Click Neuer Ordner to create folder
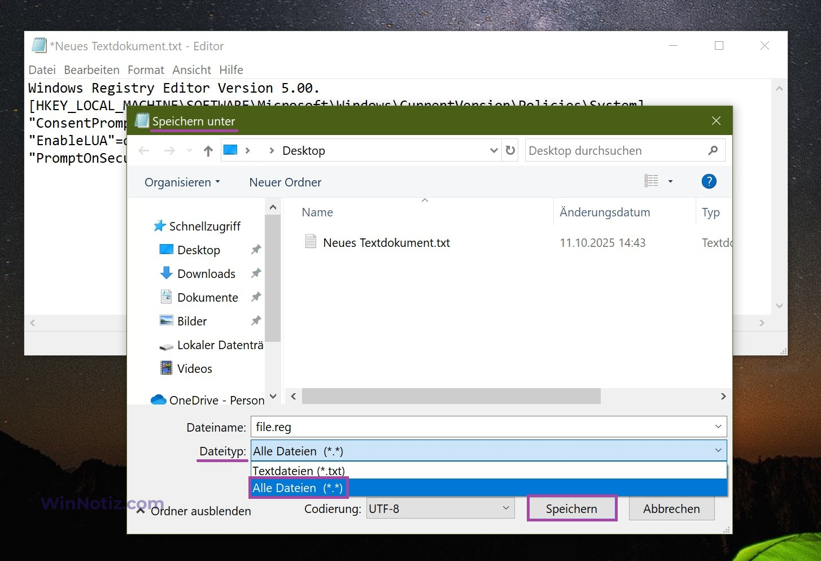Viewport: 821px width, 561px height. [x=285, y=182]
